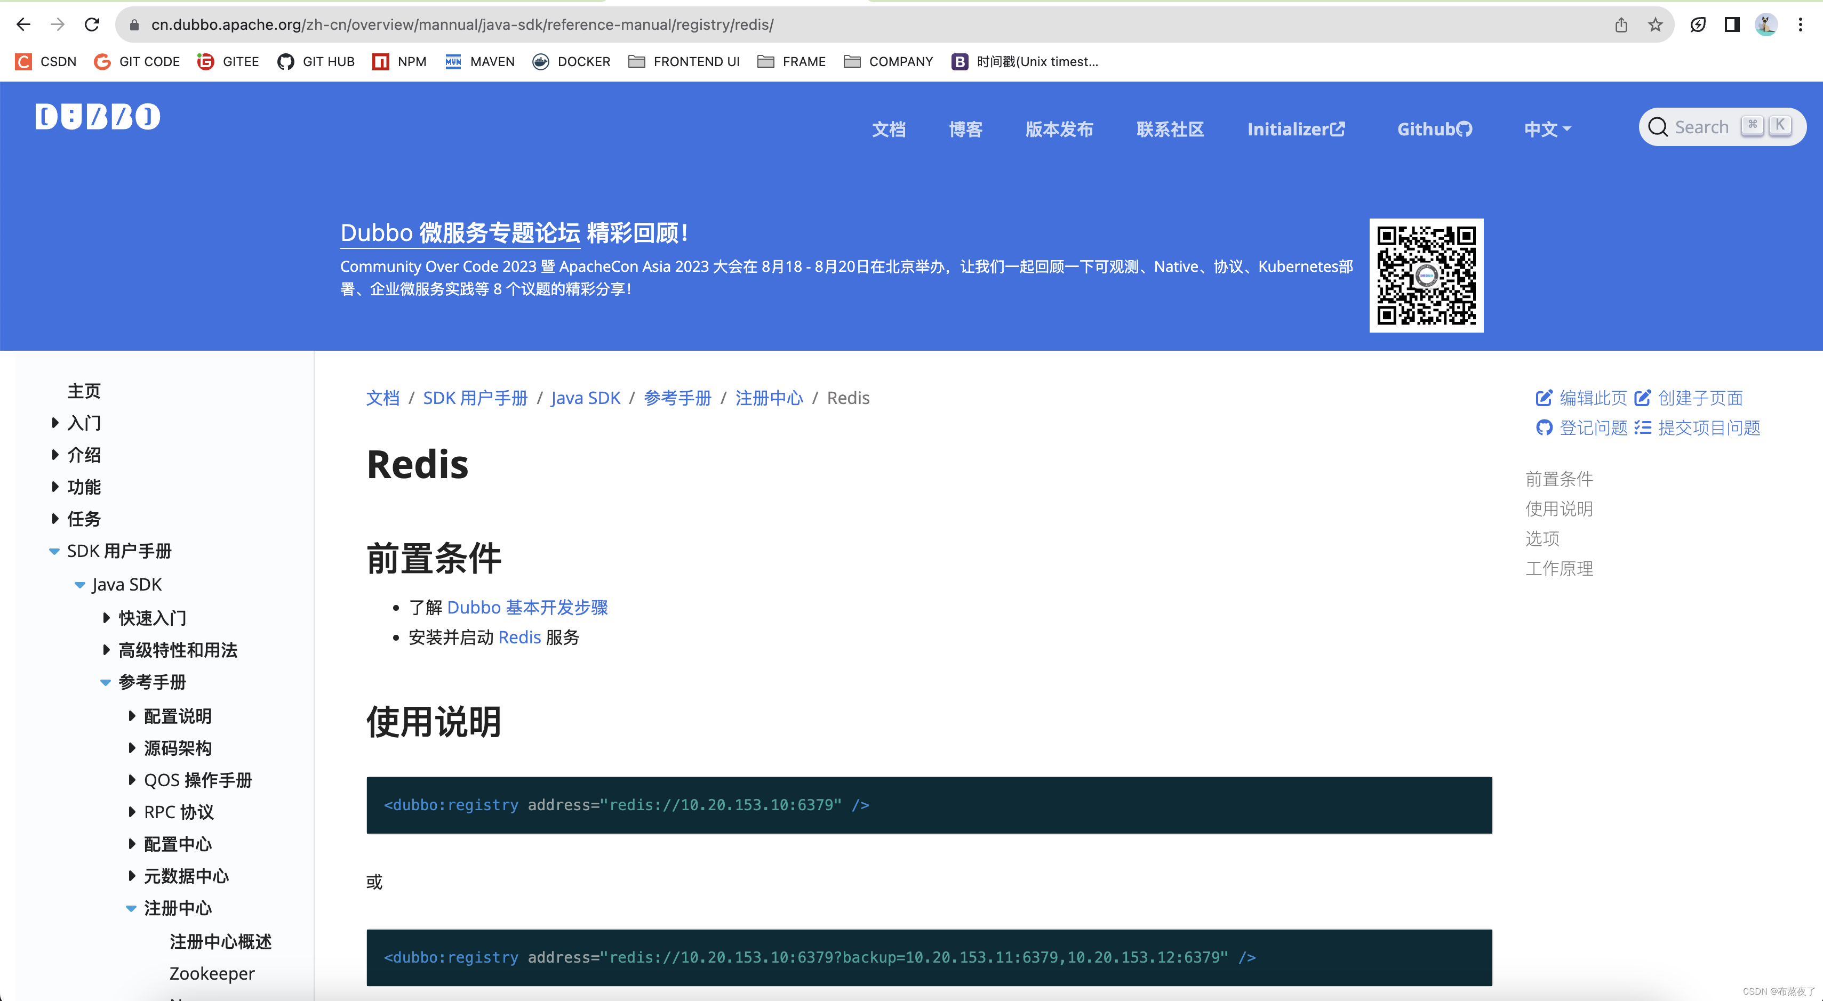Open the MAVEN bookmark

(x=479, y=61)
